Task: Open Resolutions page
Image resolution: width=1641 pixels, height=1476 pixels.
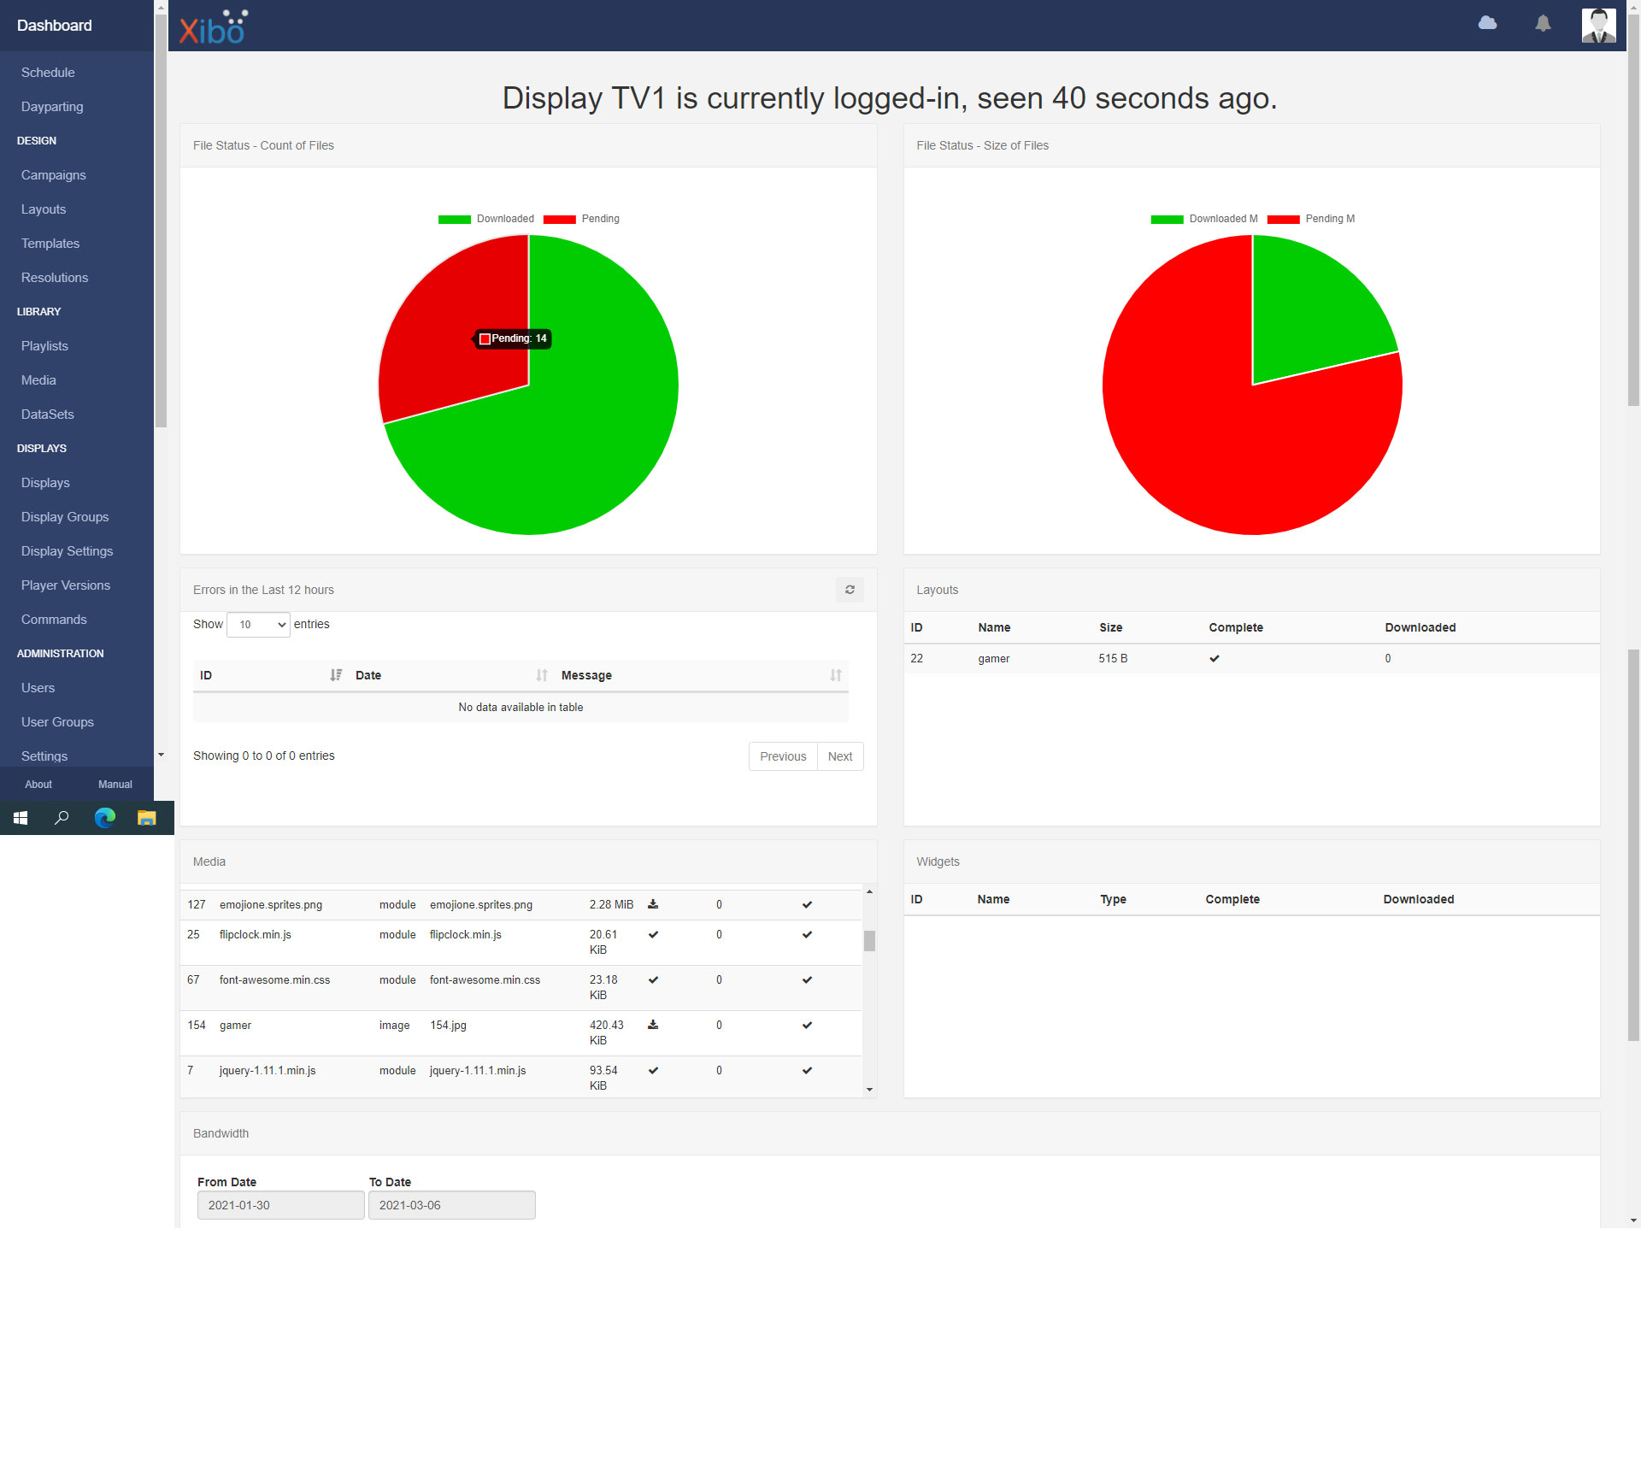Action: (55, 278)
